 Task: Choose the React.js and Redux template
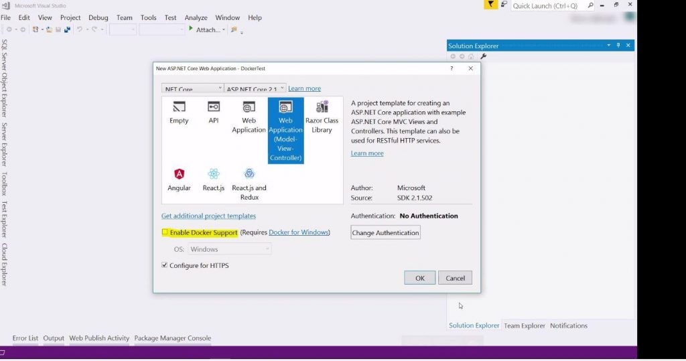(x=249, y=185)
